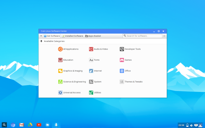The width and height of the screenshot is (205, 128).
Task: Open the Universal Access category icon
Action: 60,92
